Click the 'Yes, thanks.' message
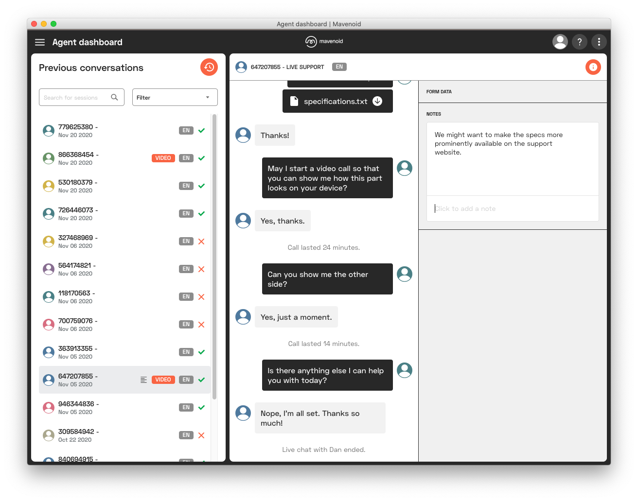 (x=283, y=221)
